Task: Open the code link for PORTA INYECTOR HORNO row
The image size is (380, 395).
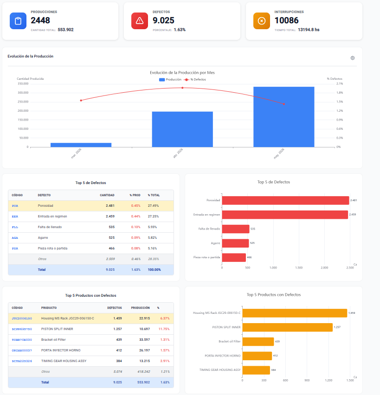Action: click(22, 350)
